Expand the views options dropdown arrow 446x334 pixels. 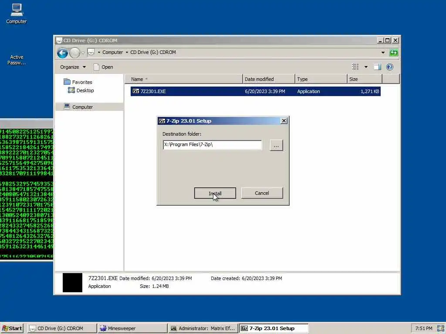(x=366, y=67)
